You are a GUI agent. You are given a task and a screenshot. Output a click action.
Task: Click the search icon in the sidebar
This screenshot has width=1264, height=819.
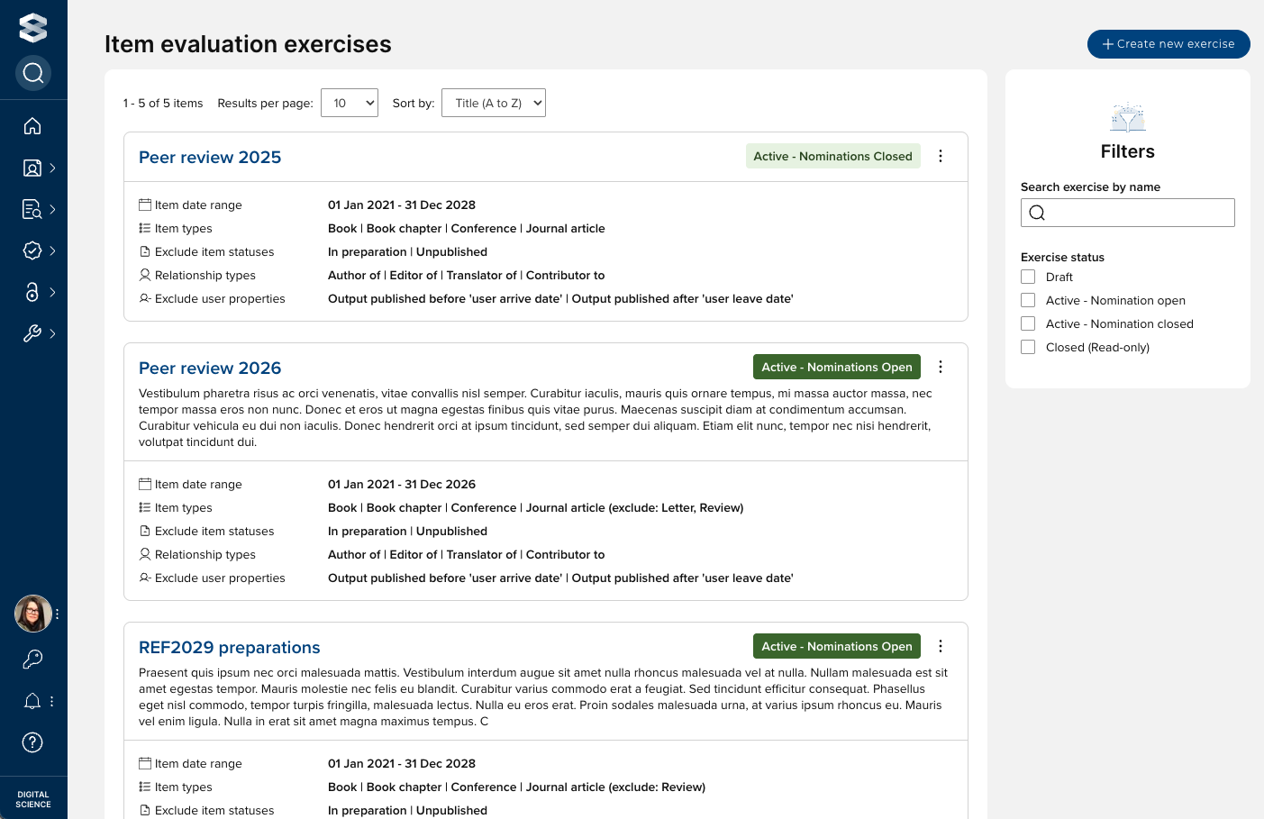pyautogui.click(x=33, y=73)
